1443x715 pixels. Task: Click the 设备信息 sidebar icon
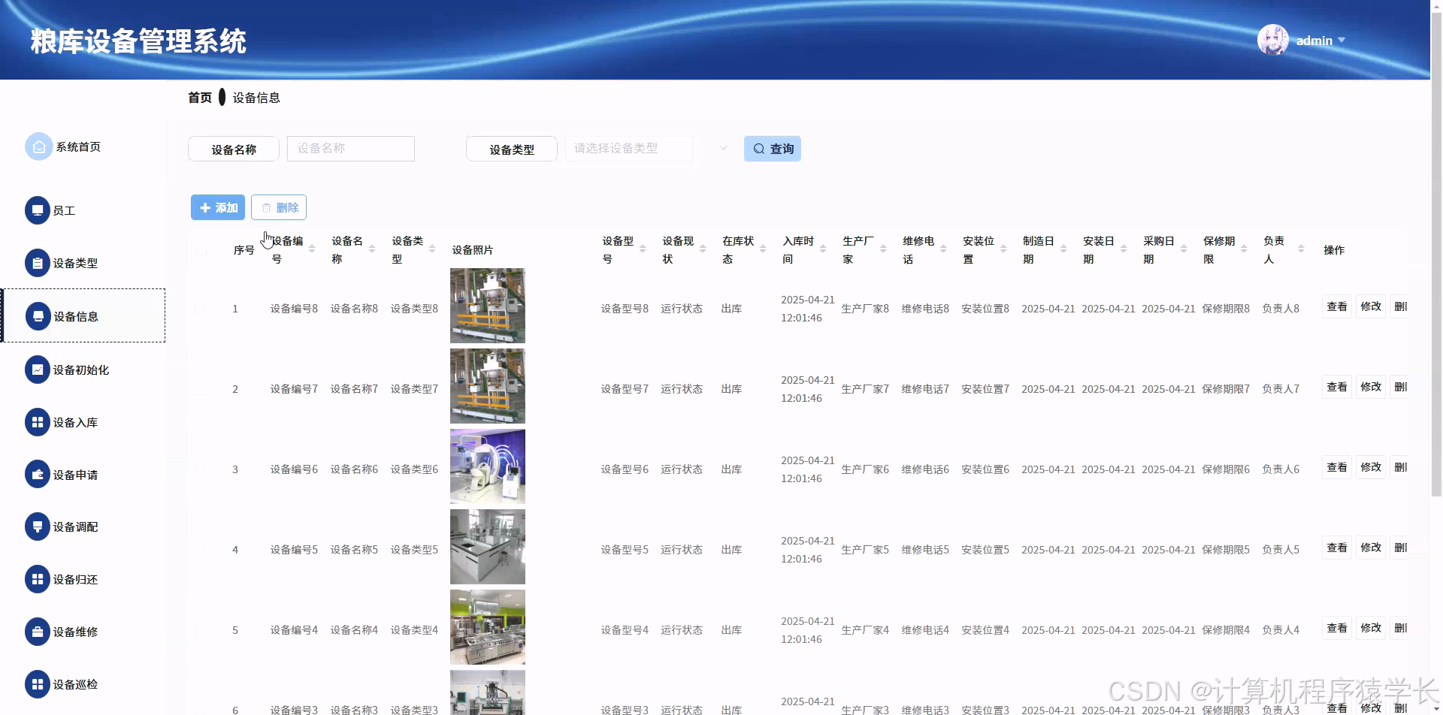[x=38, y=316]
